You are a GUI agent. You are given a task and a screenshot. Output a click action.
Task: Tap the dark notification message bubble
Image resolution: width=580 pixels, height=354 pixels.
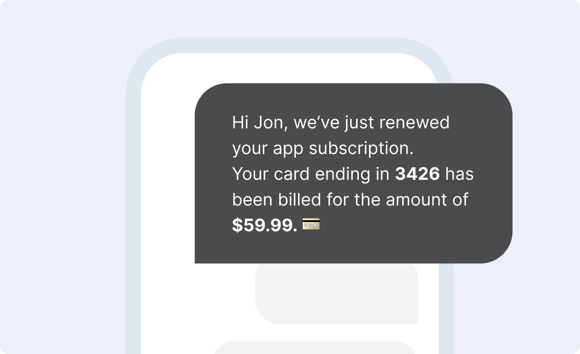353,173
